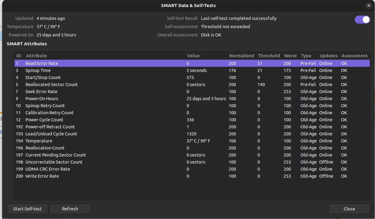Sort by the Worst column header
Image resolution: width=375 pixels, height=219 pixels.
pyautogui.click(x=290, y=56)
